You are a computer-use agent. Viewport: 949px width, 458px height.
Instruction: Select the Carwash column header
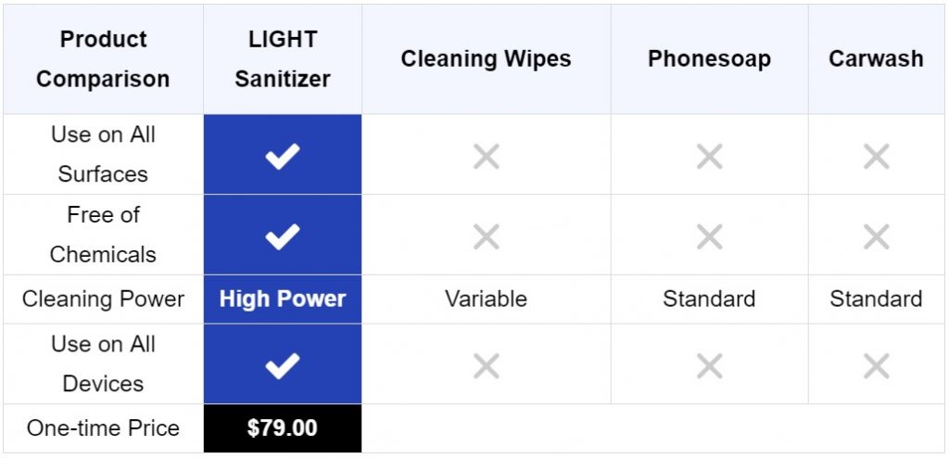pyautogui.click(x=876, y=58)
